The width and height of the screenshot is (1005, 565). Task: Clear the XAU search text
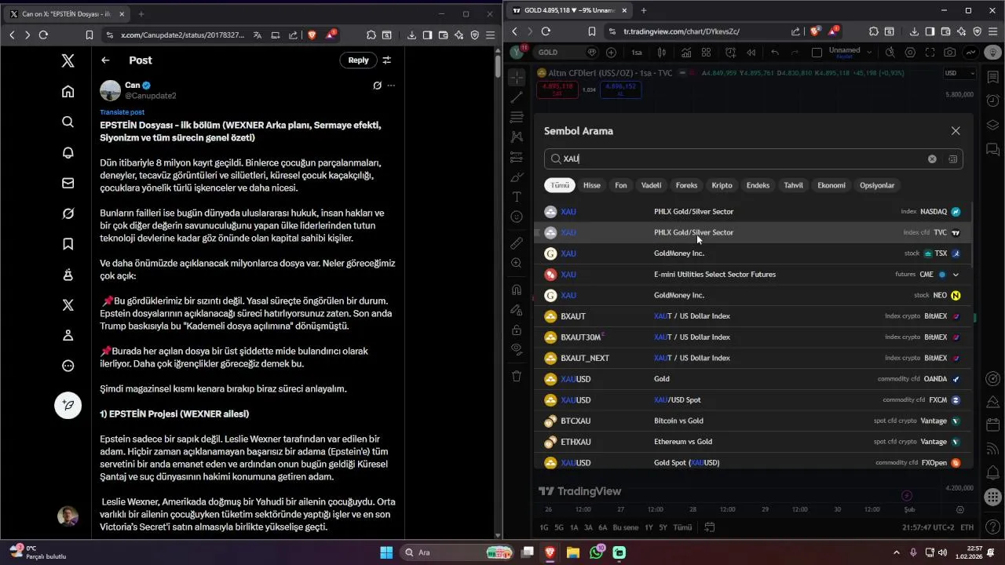coord(932,159)
